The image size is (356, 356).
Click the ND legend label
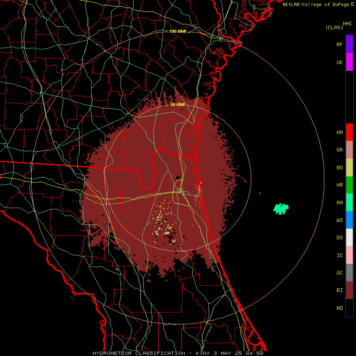[339, 308]
